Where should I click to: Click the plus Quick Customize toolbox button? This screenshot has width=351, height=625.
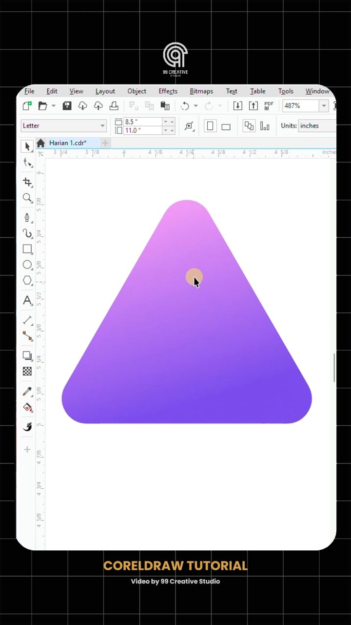point(27,450)
